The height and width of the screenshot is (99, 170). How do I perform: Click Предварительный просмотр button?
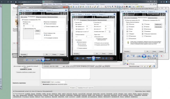pos(86,88)
